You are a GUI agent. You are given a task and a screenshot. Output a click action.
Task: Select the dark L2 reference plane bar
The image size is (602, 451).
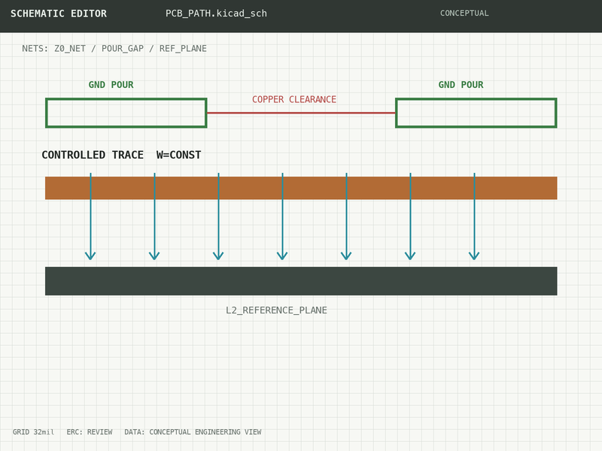tap(301, 281)
